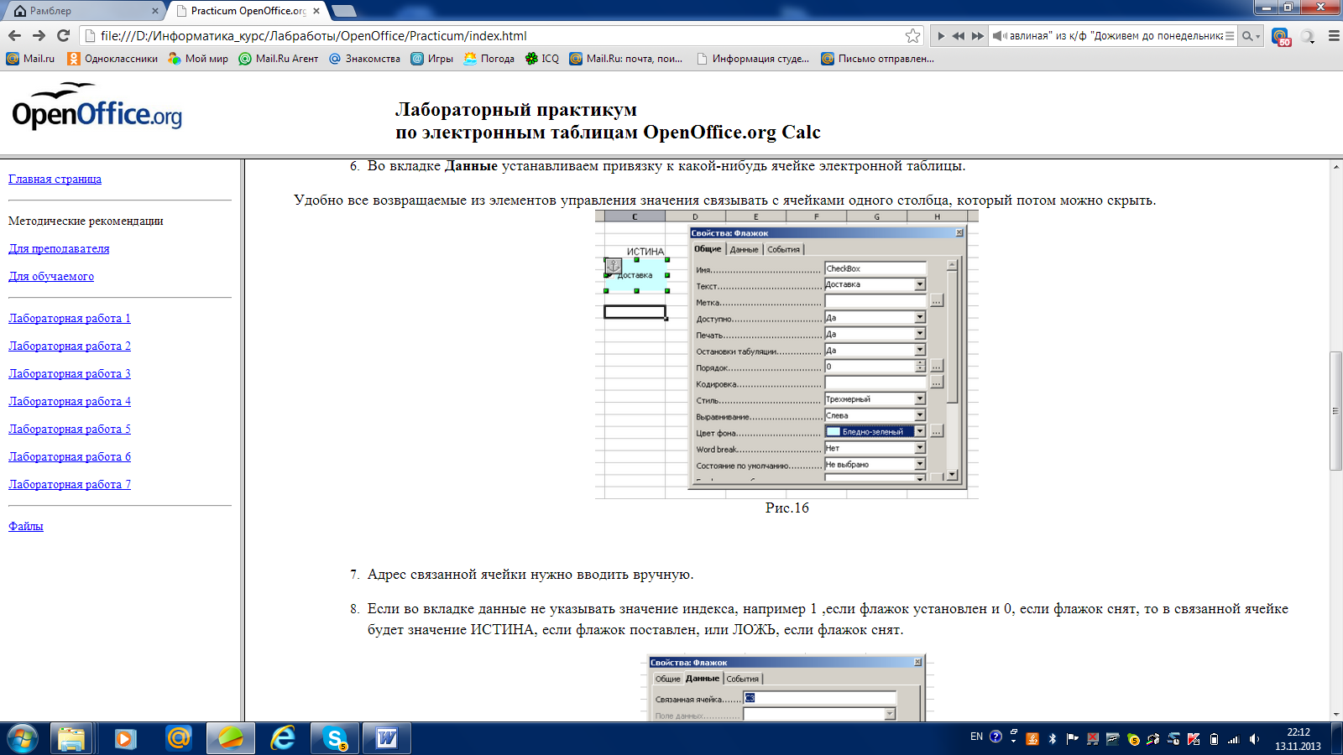Image resolution: width=1343 pixels, height=755 pixels.
Task: Open the Информация студе... bookmark
Action: tap(752, 59)
